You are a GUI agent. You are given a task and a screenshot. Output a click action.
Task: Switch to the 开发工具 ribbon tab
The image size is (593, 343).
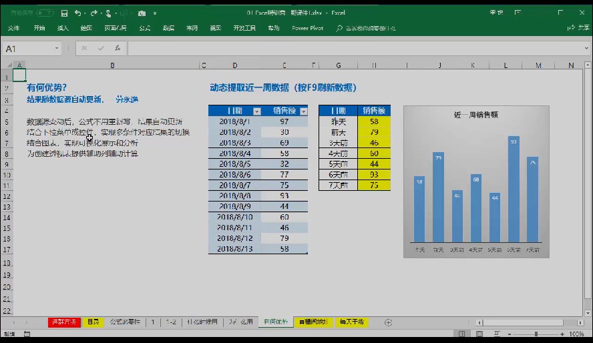[x=244, y=28]
